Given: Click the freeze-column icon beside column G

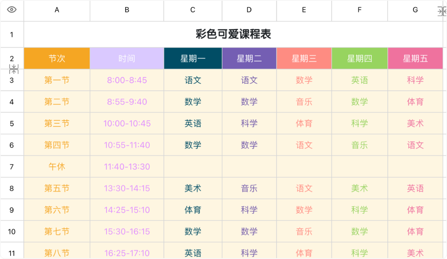Looking at the screenshot, I should 442,11.
